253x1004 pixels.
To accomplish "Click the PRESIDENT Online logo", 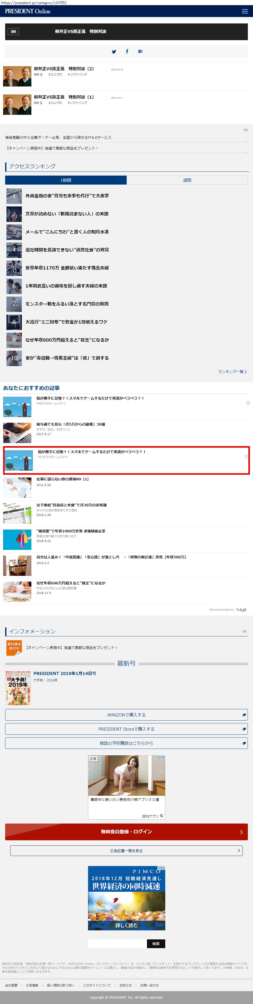I will pos(28,11).
